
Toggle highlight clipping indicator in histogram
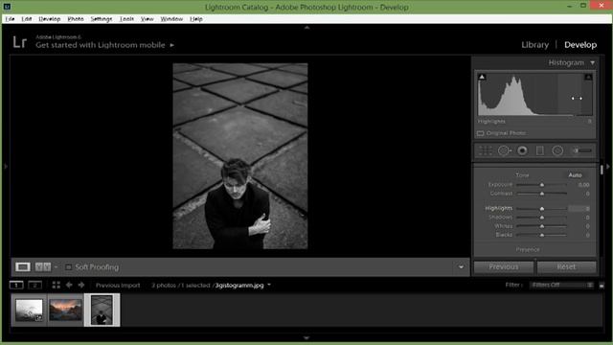pyautogui.click(x=588, y=77)
